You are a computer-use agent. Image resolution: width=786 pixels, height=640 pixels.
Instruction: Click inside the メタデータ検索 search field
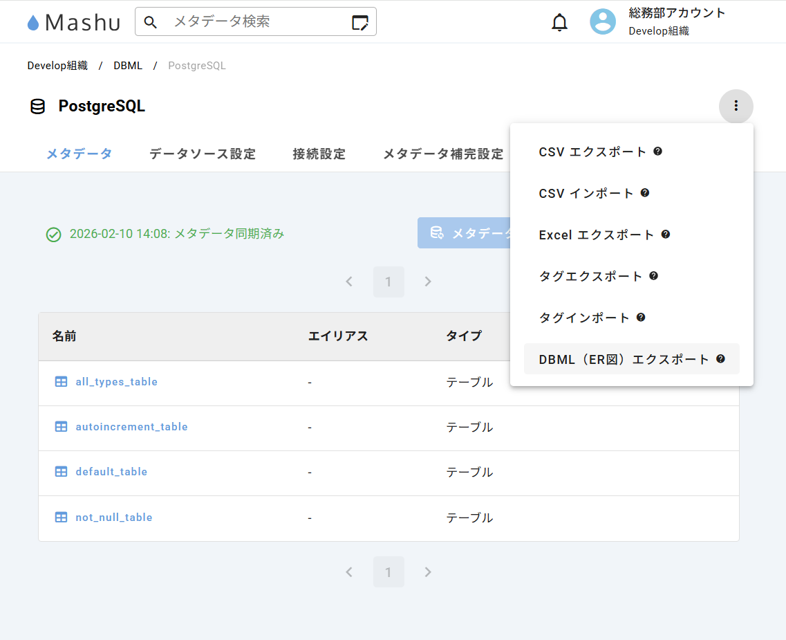click(x=256, y=22)
